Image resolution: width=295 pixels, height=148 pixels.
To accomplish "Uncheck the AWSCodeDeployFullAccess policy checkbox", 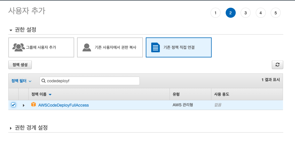I will tap(13, 105).
